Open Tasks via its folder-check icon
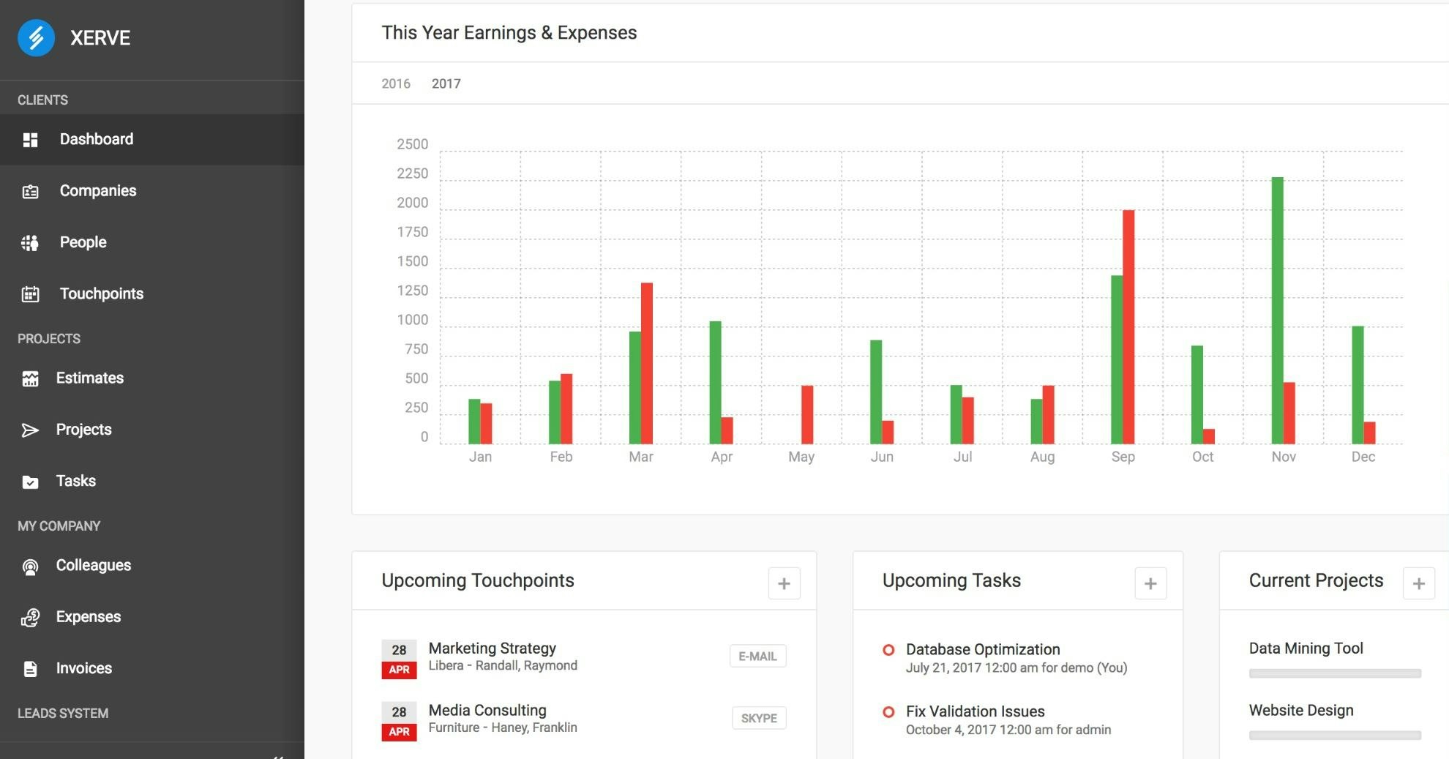Viewport: 1449px width, 759px height. pos(31,482)
